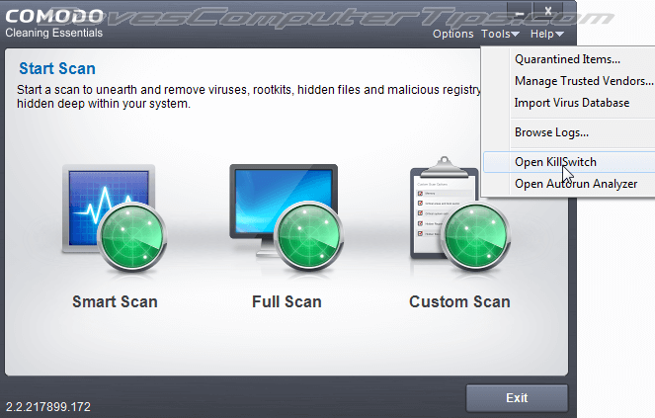Choose Open Autorun Analyzer entry
Image resolution: width=655 pixels, height=418 pixels.
point(569,184)
